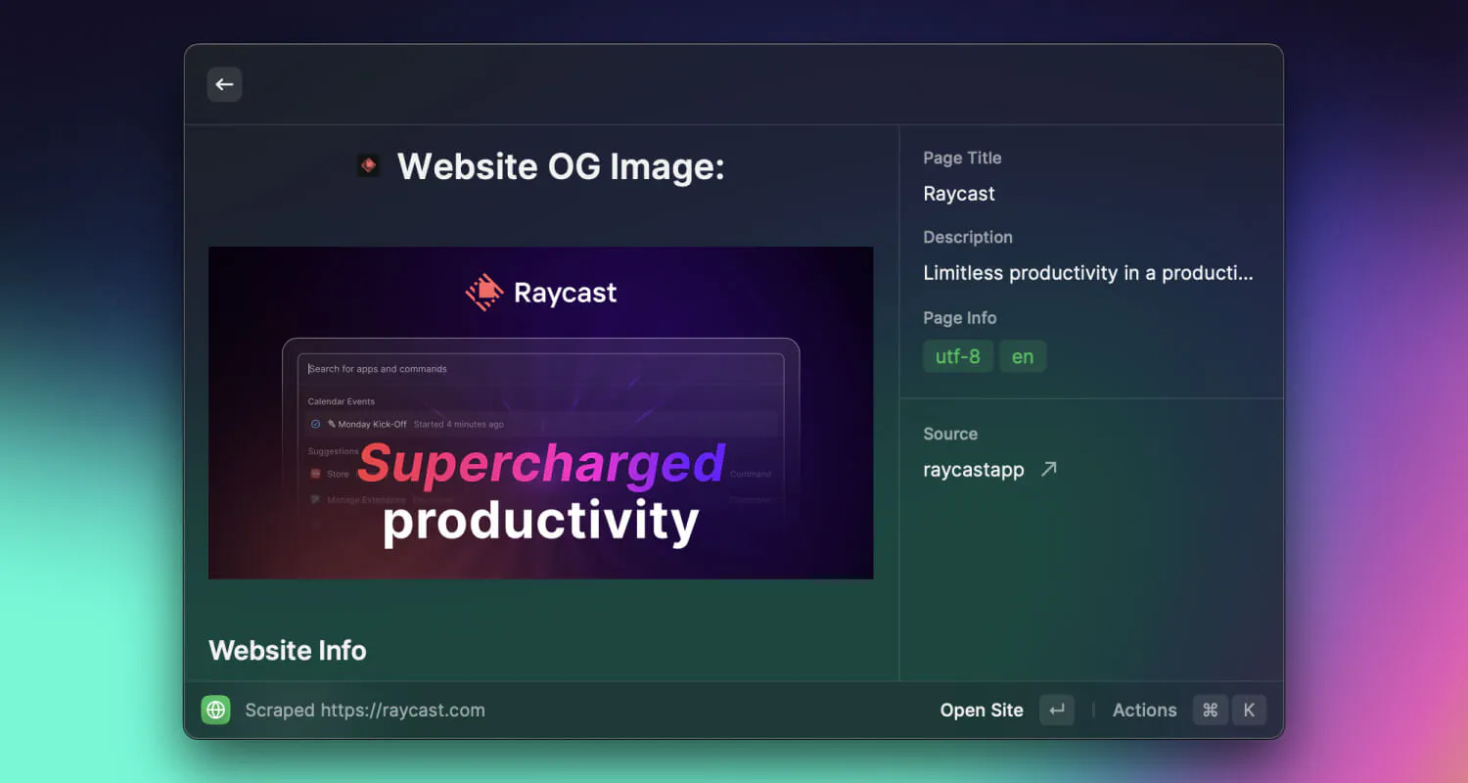Click the Page Info label
The image size is (1468, 783).
pyautogui.click(x=960, y=318)
